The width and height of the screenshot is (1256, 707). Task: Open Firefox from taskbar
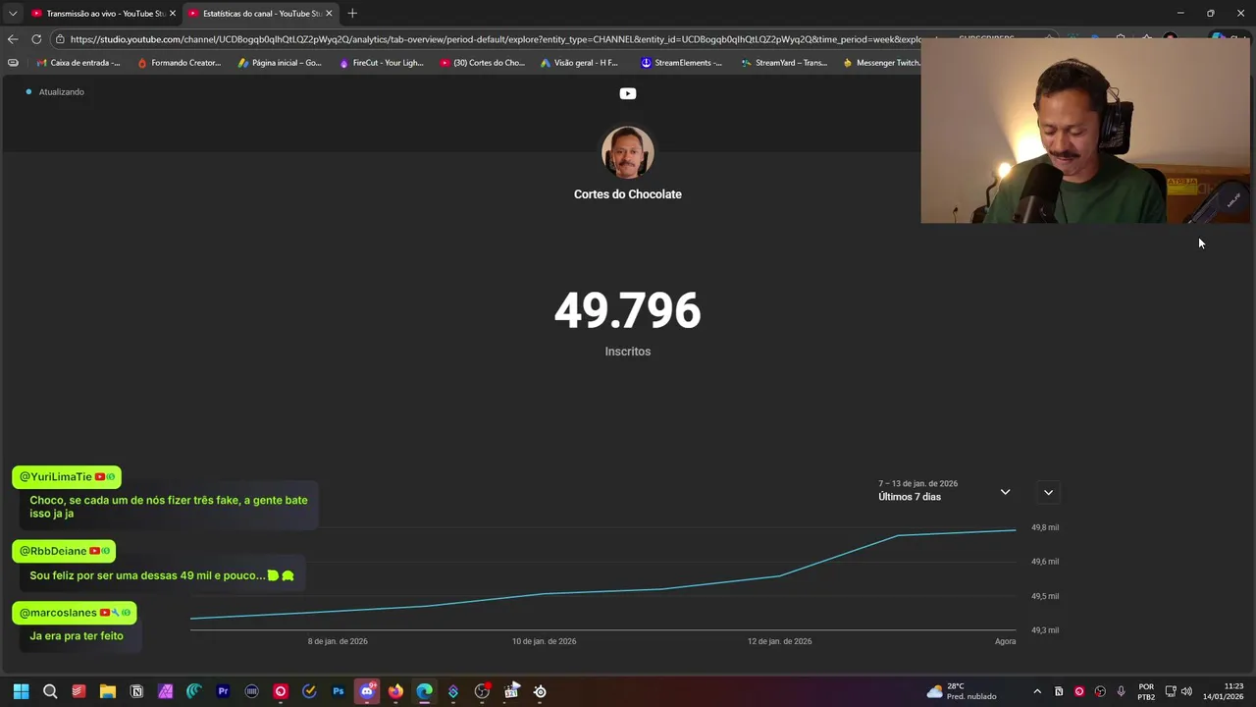[395, 691]
